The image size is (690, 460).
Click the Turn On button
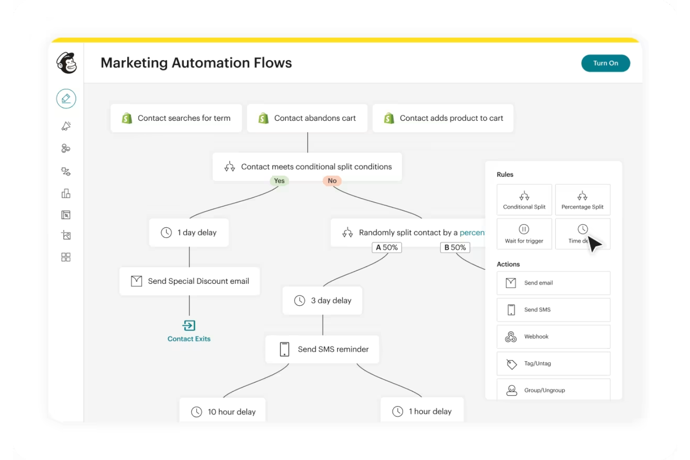pyautogui.click(x=605, y=63)
